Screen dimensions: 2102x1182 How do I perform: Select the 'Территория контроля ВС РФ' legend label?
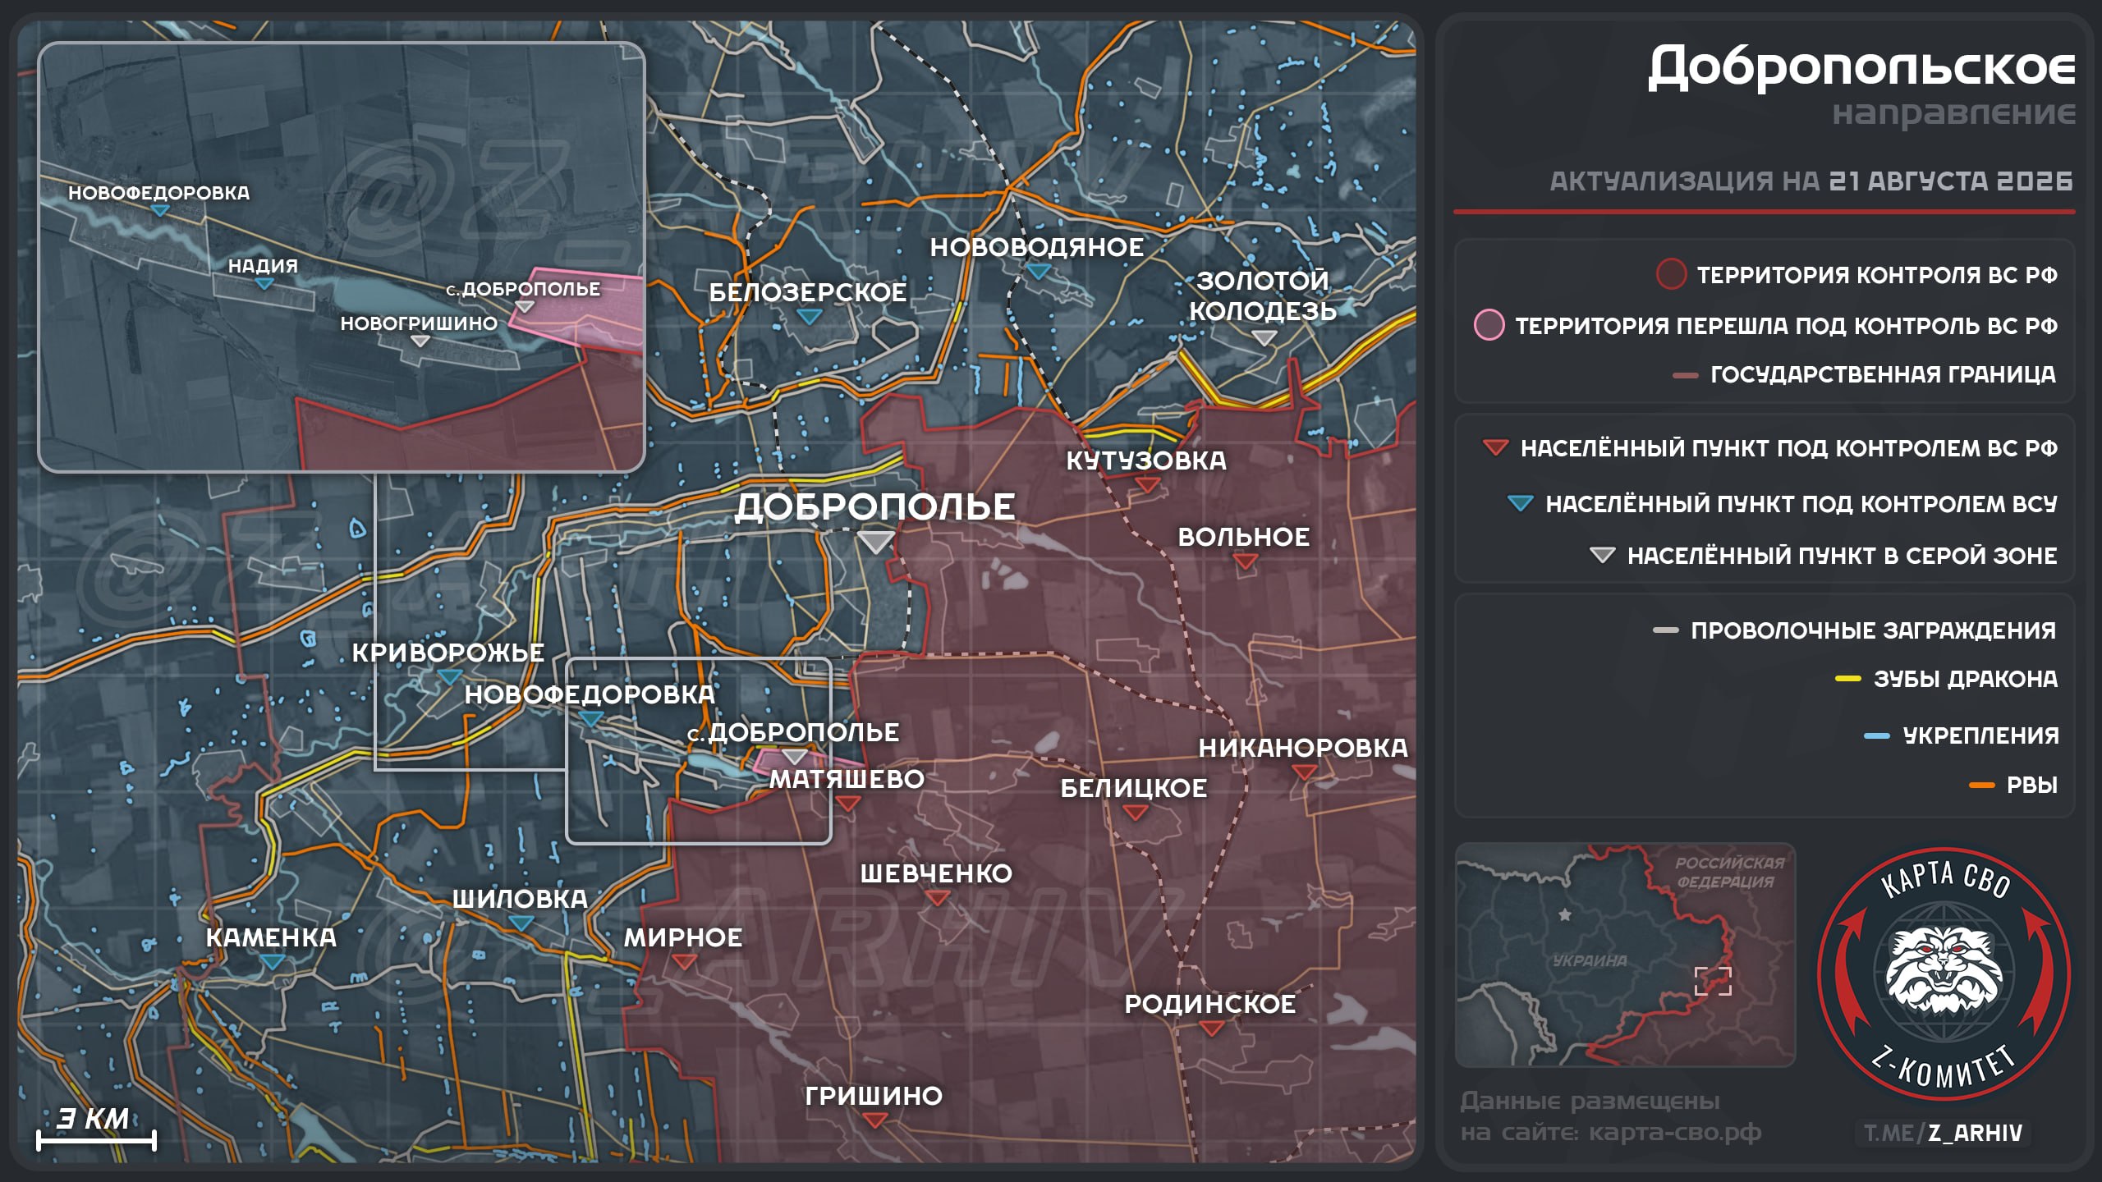[1877, 275]
